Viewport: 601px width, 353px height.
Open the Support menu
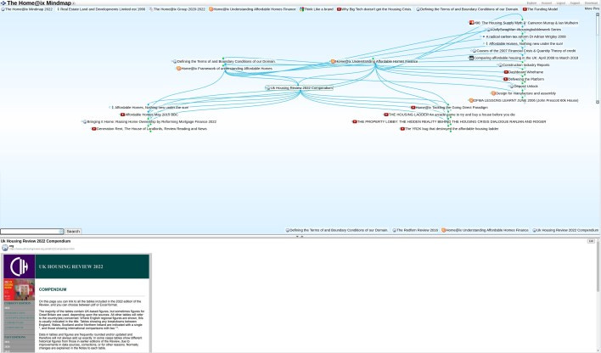575,3
